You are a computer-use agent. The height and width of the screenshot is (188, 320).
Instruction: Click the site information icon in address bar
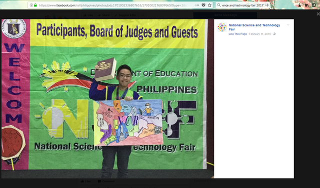31,5
